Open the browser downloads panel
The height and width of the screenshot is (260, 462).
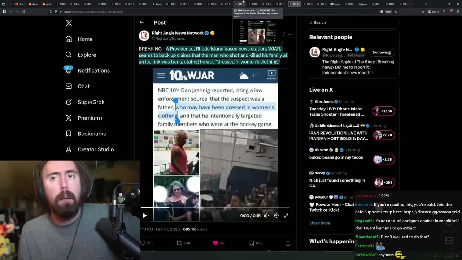[x=423, y=12]
